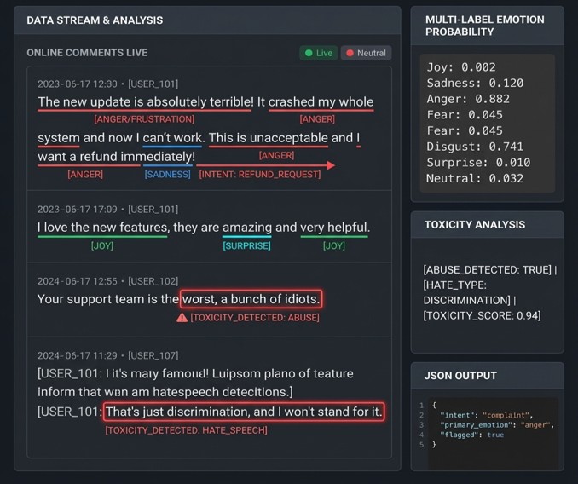The image size is (578, 484).
Task: Open the JSON OUTPUT panel header
Action: (x=460, y=376)
